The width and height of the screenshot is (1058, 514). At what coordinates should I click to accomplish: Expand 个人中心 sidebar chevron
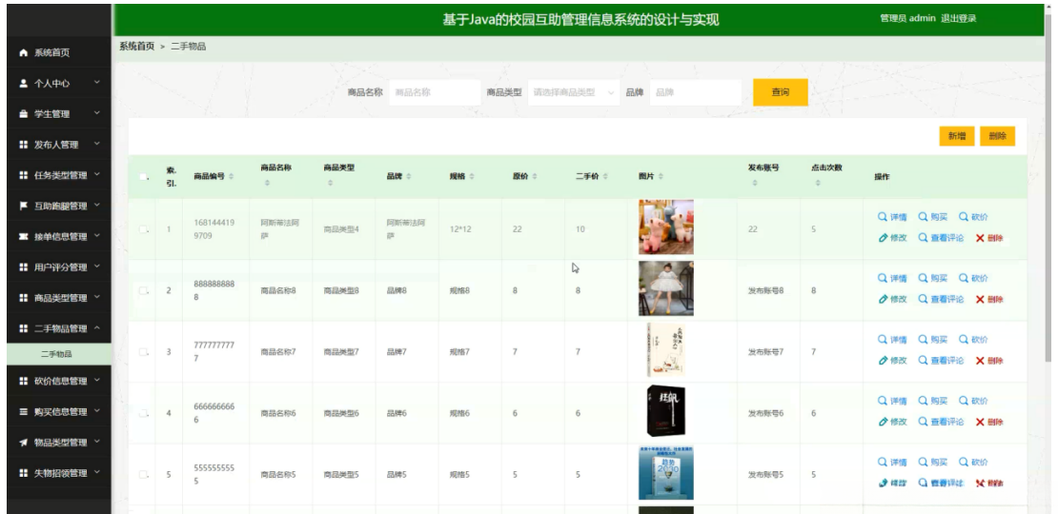coord(96,83)
